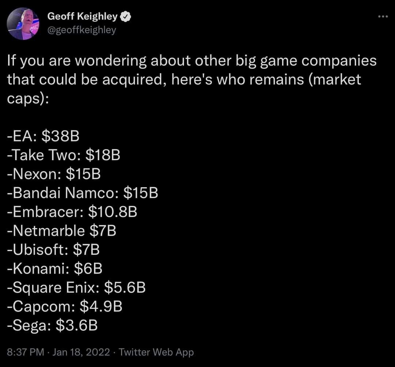This screenshot has width=395, height=367.
Task: Open the @geoffkeighley handle link
Action: (x=82, y=30)
